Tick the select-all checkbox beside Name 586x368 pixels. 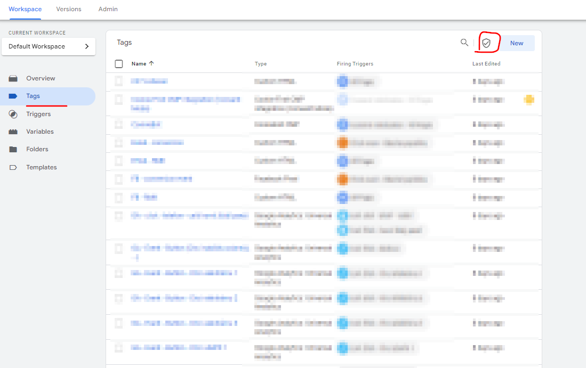point(119,64)
